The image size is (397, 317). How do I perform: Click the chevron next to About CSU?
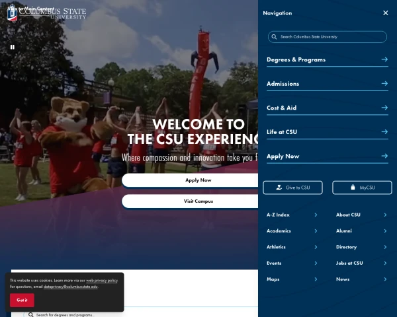coord(385,215)
